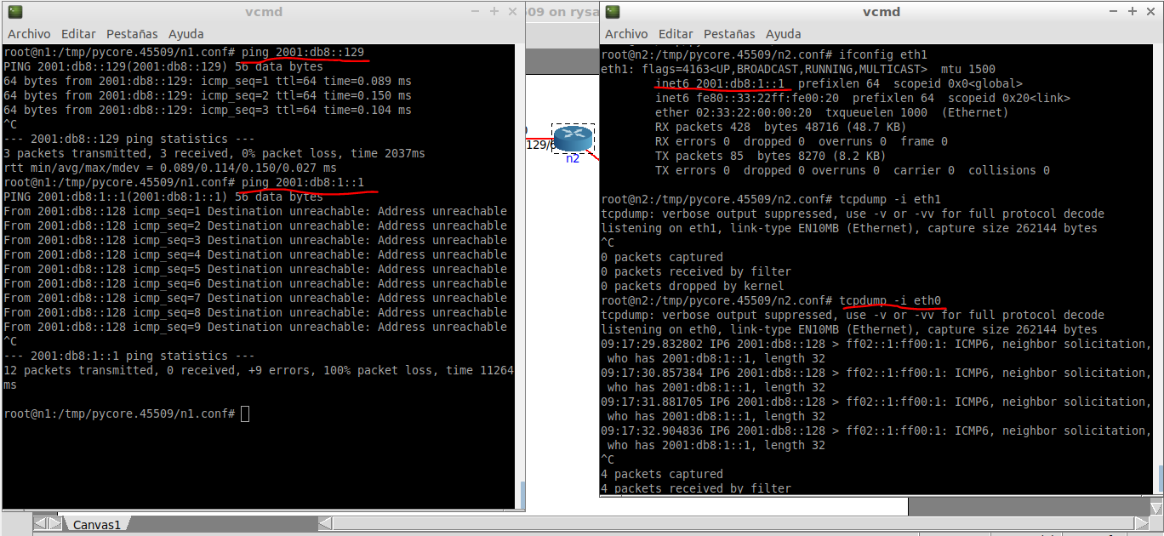Open Archivo menu in right vcmd window
The width and height of the screenshot is (1164, 536).
[626, 34]
